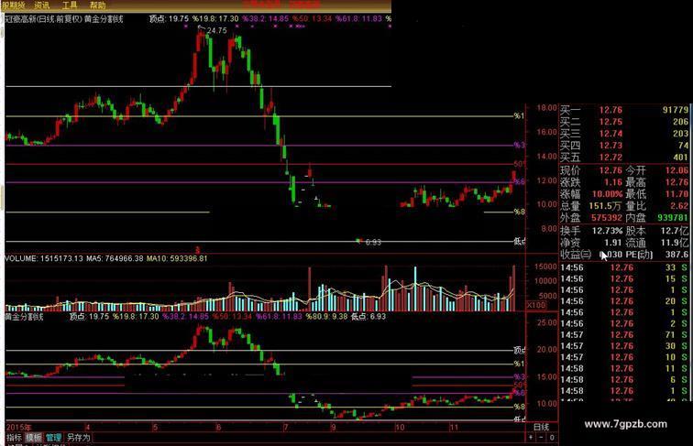The width and height of the screenshot is (693, 446).
Task: Click the MA10: 593396.81 value
Action: point(177,258)
